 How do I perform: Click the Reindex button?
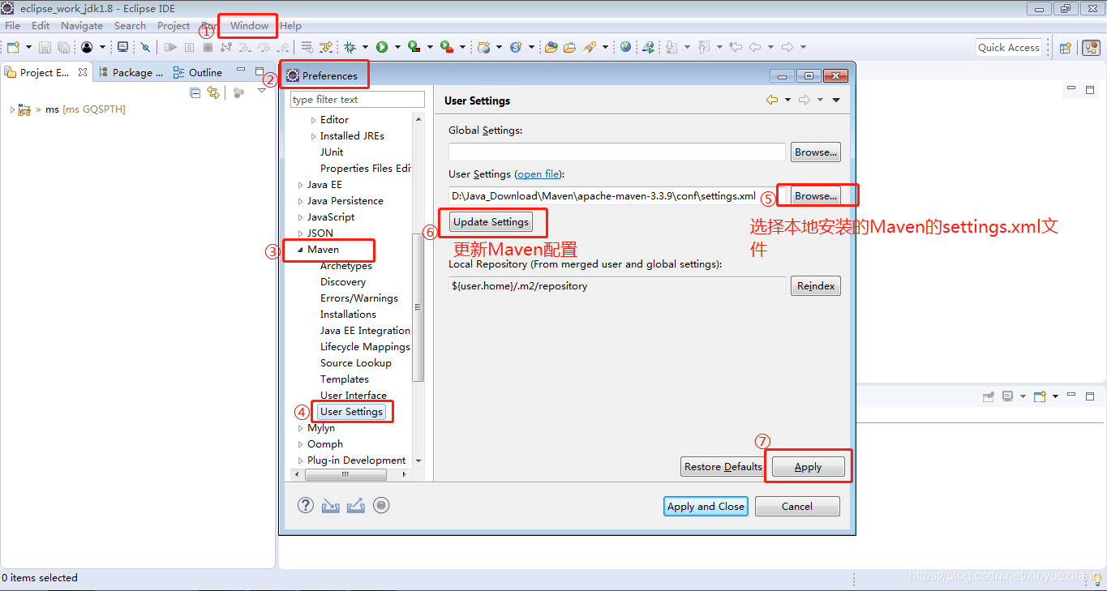coord(816,286)
